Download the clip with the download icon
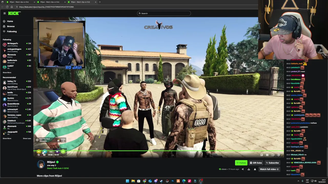 coord(249,169)
